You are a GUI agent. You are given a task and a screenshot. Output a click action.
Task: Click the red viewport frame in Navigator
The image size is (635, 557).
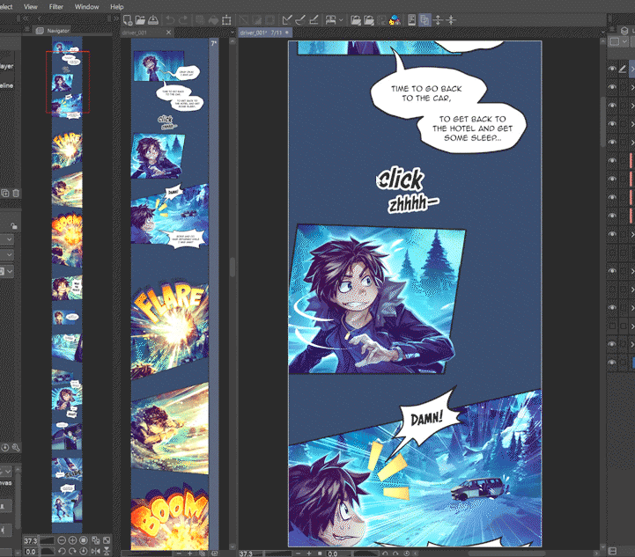pos(68,82)
